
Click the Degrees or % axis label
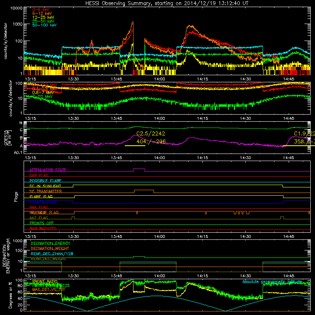(x=10, y=295)
